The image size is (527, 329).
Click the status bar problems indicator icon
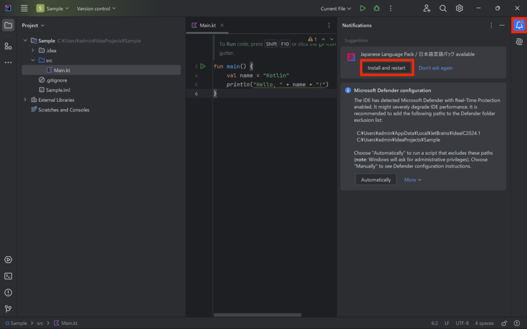tap(517, 323)
